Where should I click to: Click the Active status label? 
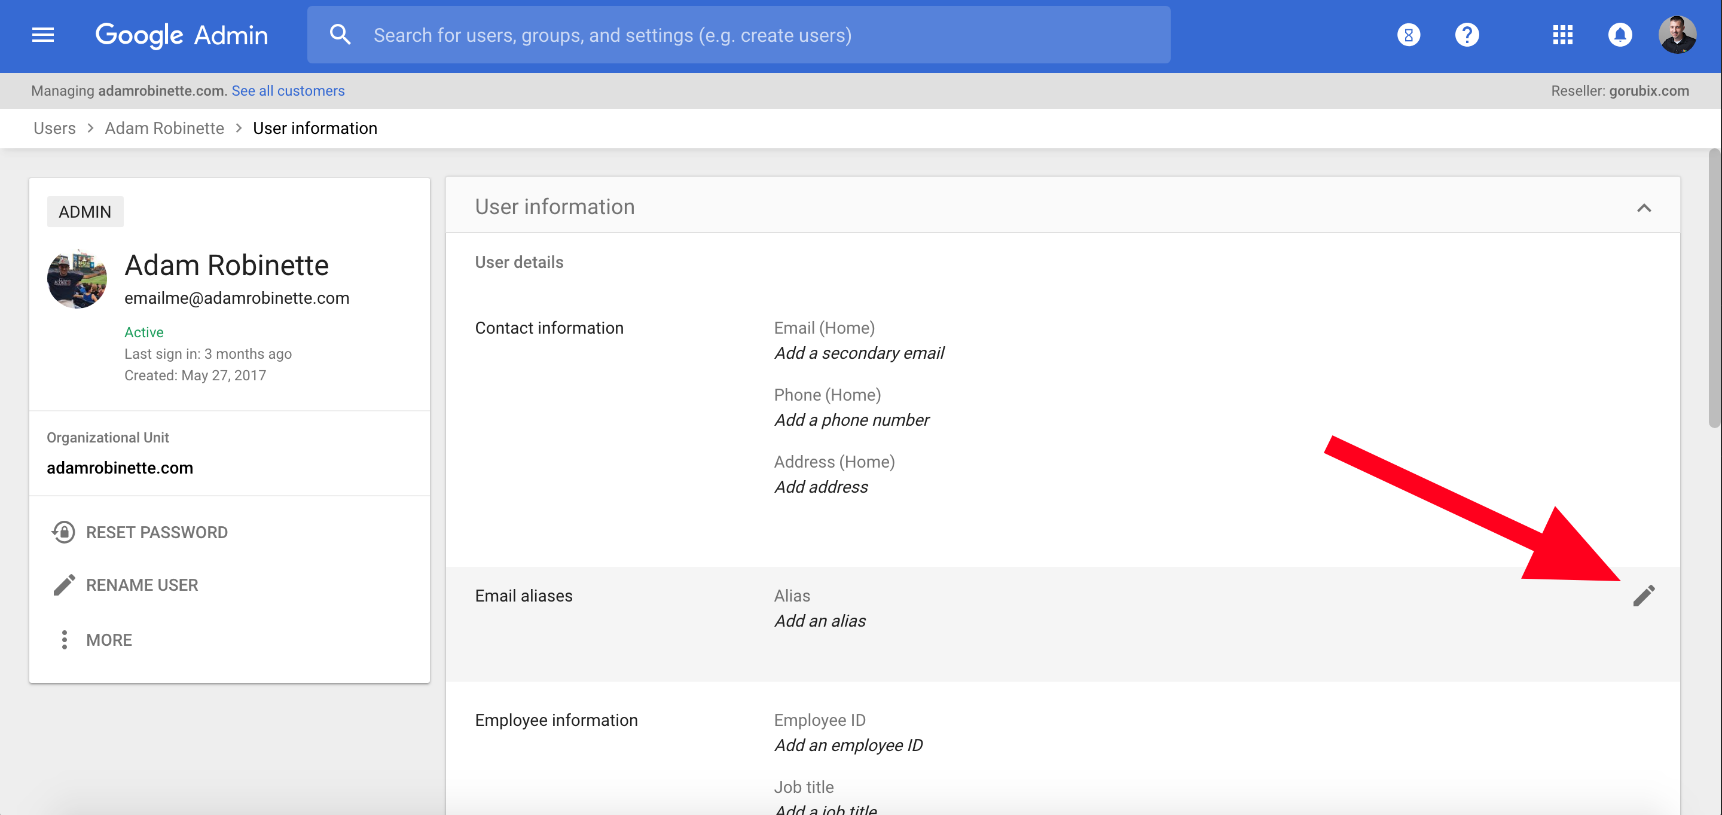point(143,332)
